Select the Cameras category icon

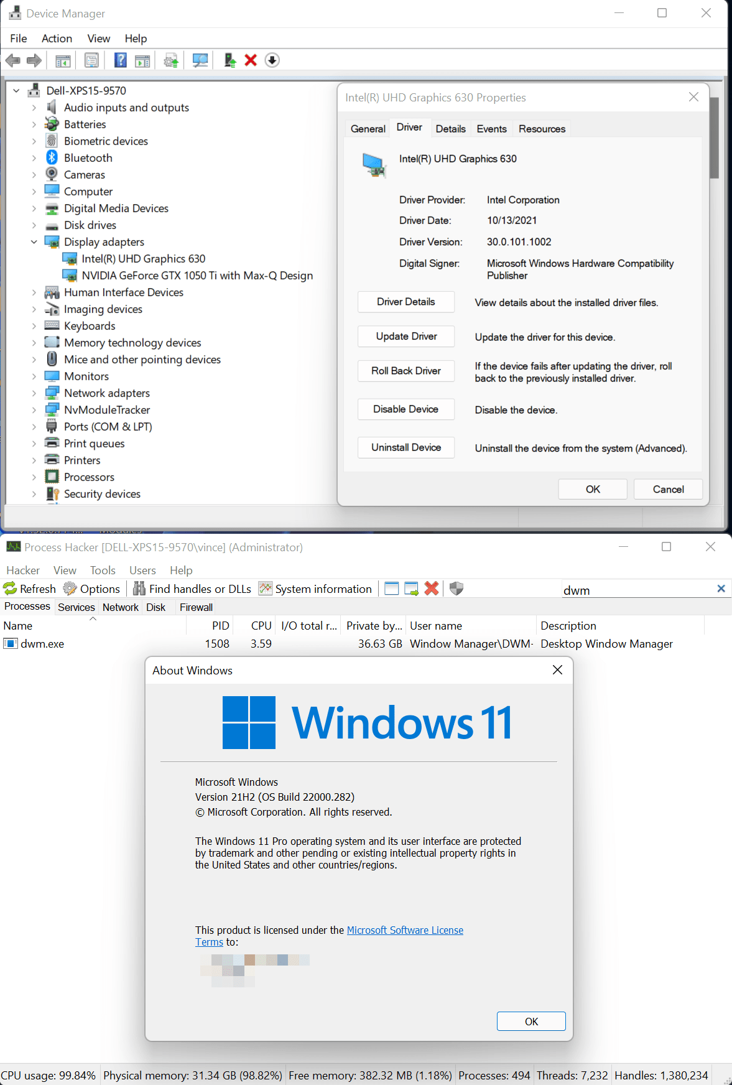point(52,174)
